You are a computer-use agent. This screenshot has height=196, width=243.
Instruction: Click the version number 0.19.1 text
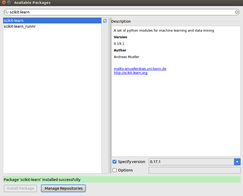click(119, 44)
